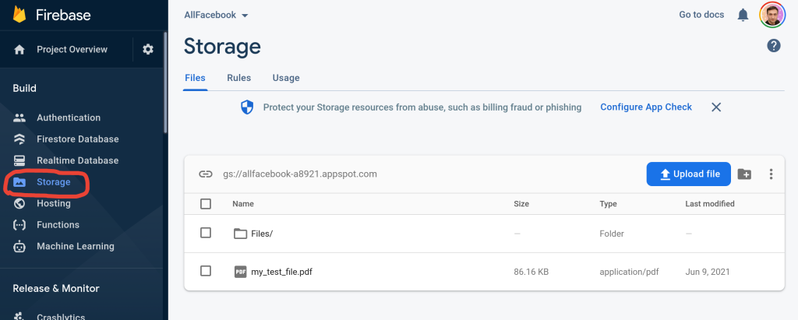Click the Authentication people icon
Image resolution: width=798 pixels, height=320 pixels.
[19, 118]
